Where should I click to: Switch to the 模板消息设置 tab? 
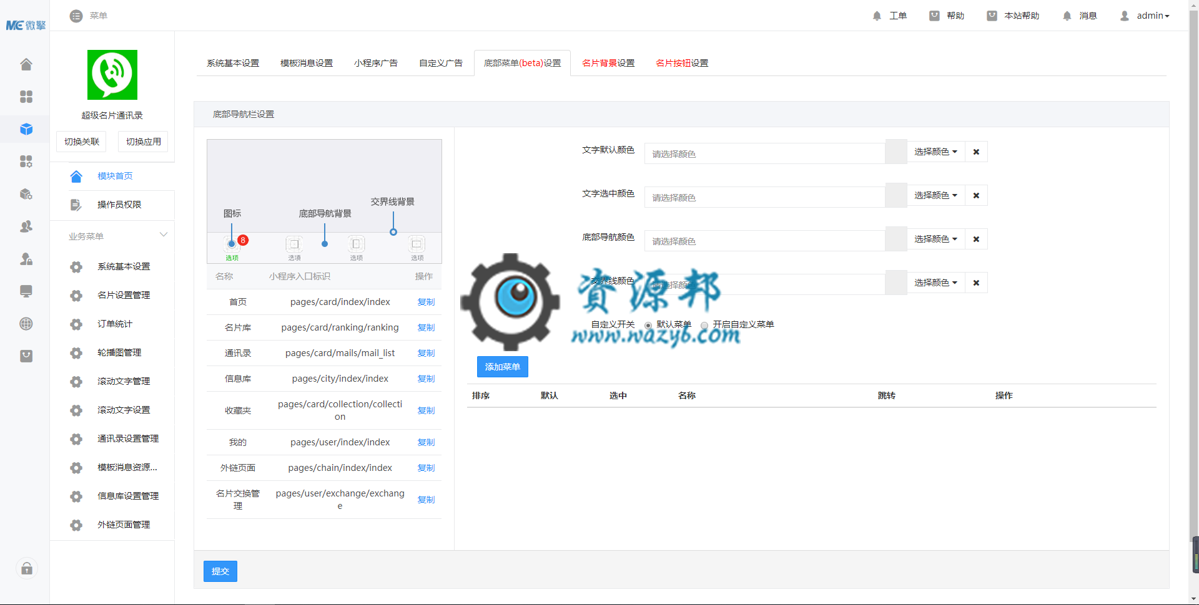[307, 63]
